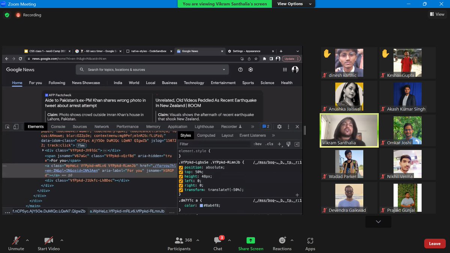The image size is (450, 253).
Task: Bookmark this page with the star icon
Action: (x=256, y=59)
